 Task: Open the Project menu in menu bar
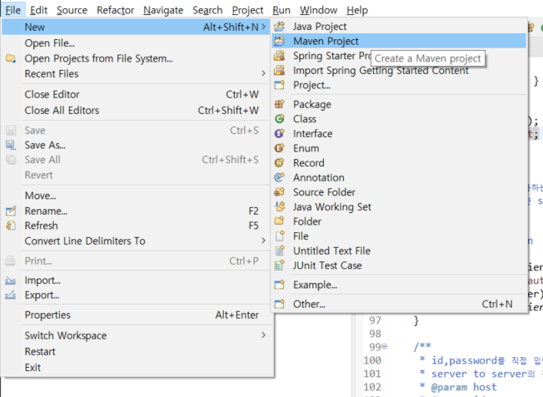(x=247, y=10)
